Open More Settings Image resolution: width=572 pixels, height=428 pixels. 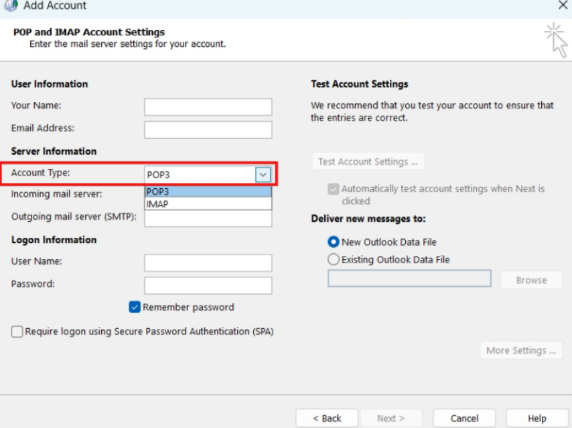pos(521,350)
